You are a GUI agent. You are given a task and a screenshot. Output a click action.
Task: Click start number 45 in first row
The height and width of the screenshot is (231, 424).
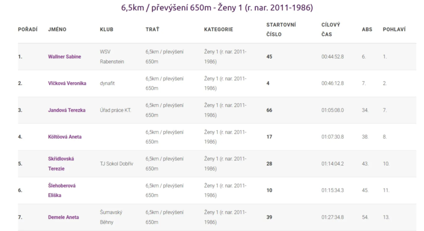[x=269, y=57]
